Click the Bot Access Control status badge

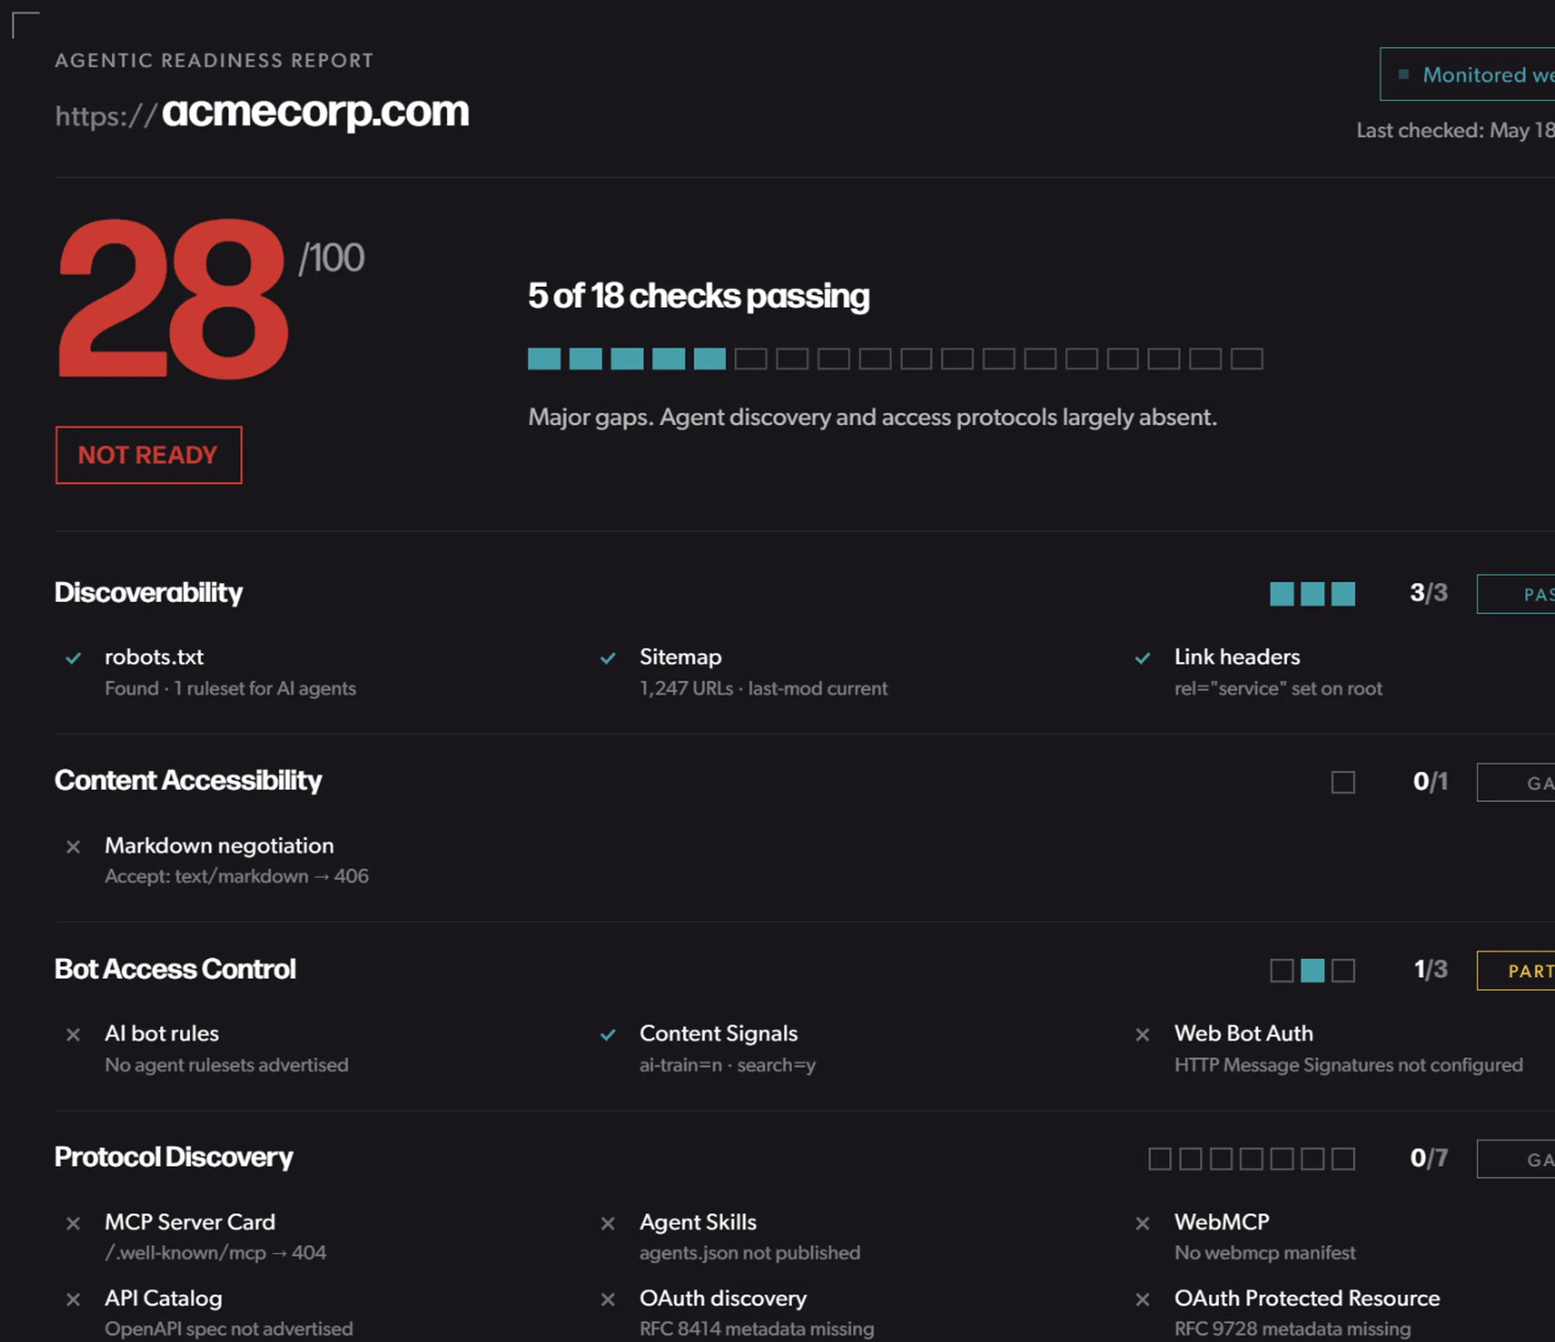coord(1516,971)
